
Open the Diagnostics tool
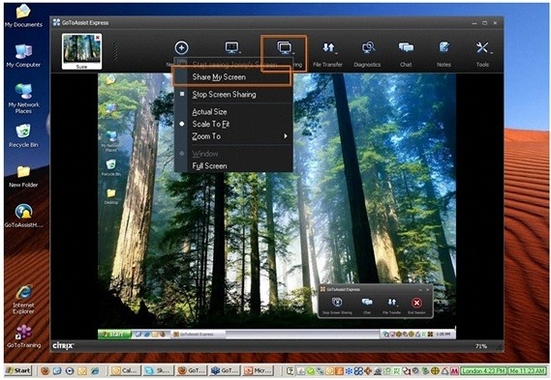click(368, 47)
